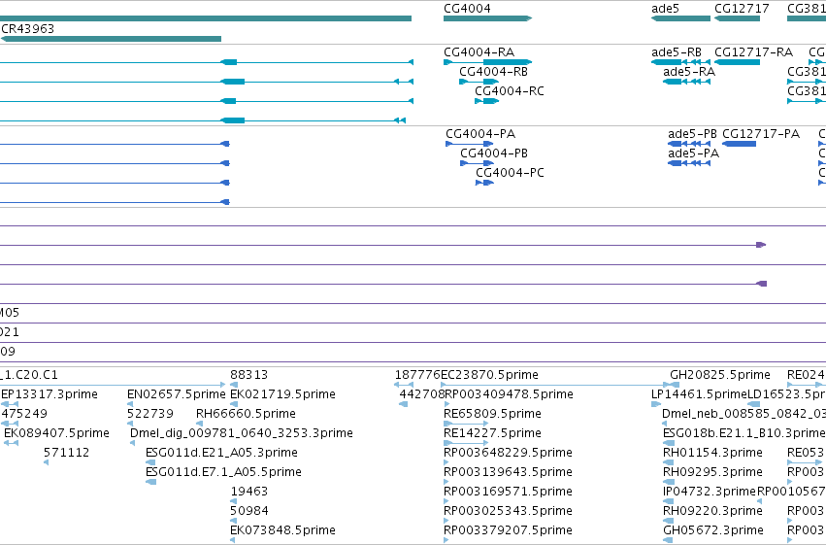Screen dimensions: 826x545
Task: Select the CR43963 gene feature
Action: click(x=111, y=39)
